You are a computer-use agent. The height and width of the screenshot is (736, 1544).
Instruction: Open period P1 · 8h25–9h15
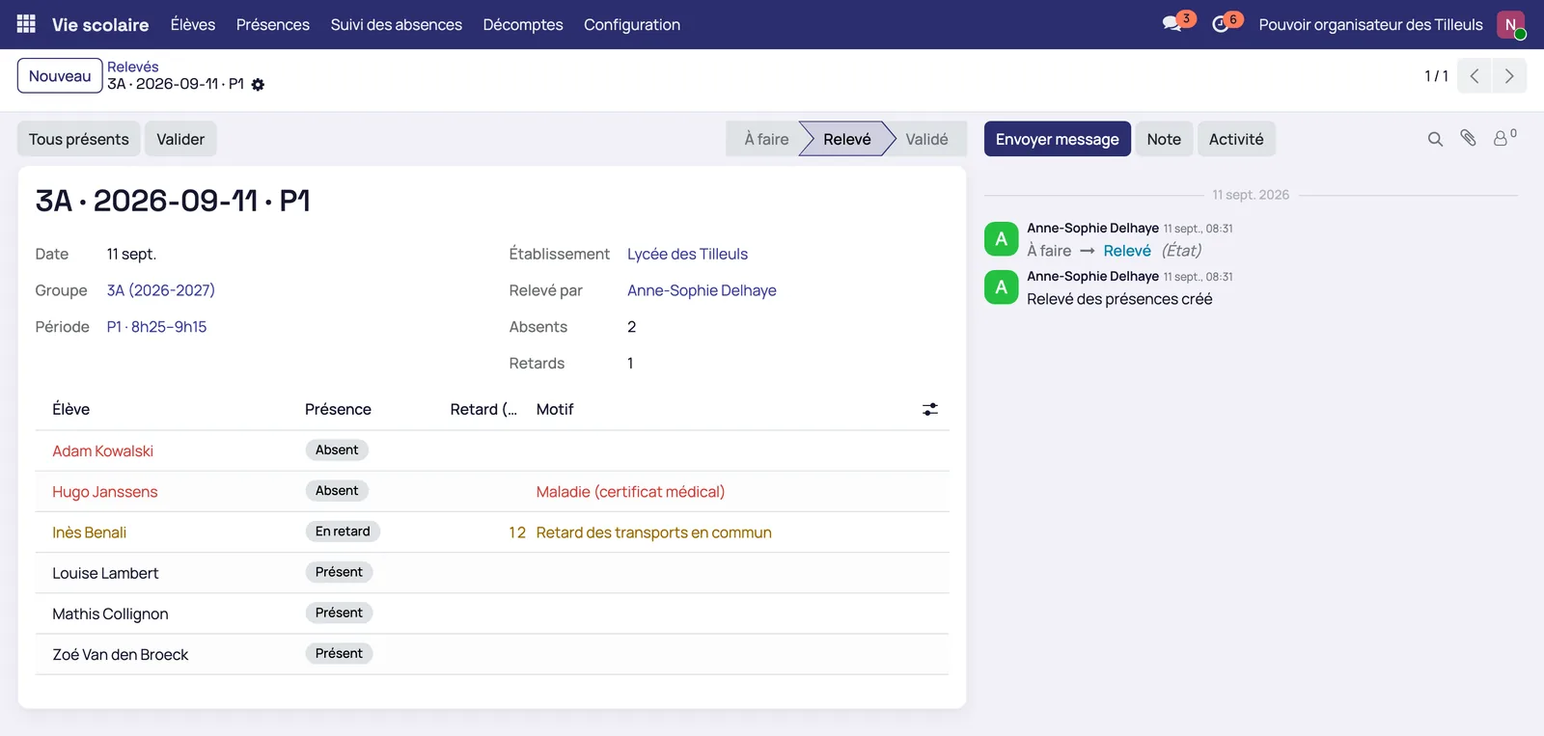[156, 327]
